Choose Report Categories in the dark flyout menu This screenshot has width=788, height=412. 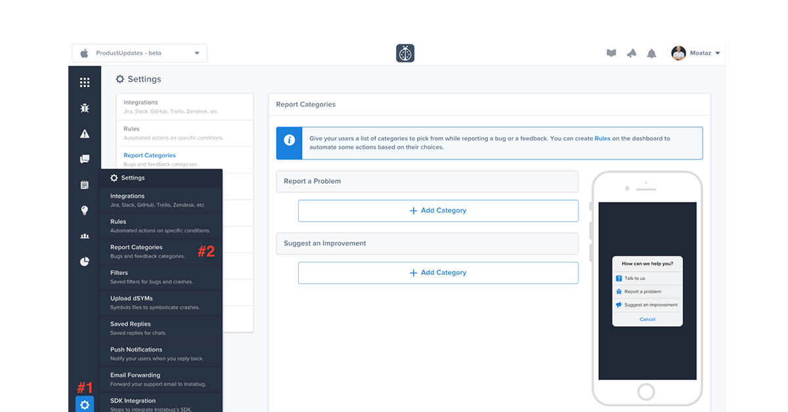point(162,251)
